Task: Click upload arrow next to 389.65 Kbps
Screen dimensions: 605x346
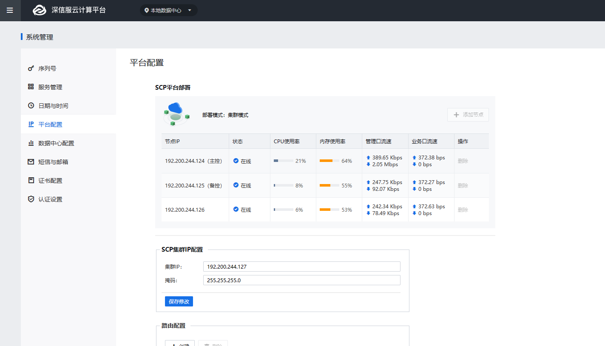Action: (368, 157)
